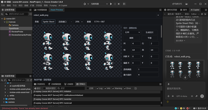Click the columns input field showing 4

coord(136,44)
